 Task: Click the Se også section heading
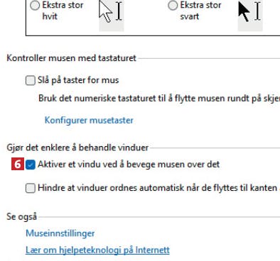point(21,216)
